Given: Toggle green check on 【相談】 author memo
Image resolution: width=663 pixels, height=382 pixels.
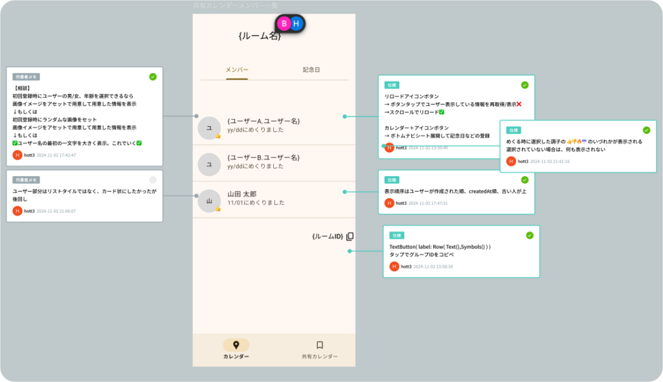Looking at the screenshot, I should tap(153, 76).
